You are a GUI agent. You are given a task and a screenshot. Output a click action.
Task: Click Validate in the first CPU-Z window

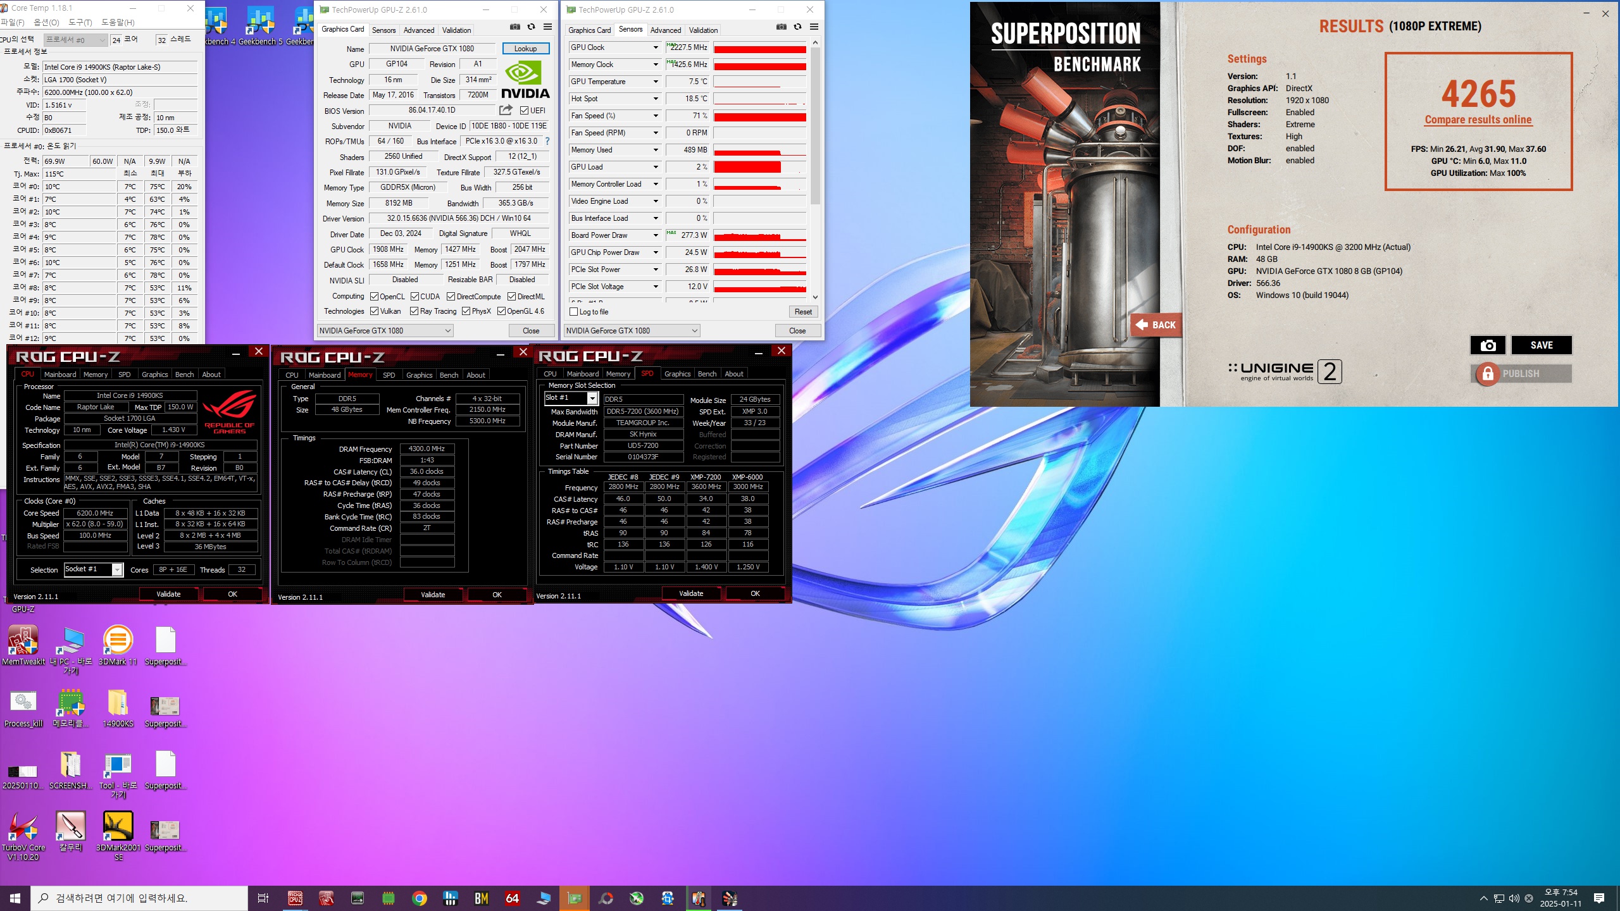[168, 594]
